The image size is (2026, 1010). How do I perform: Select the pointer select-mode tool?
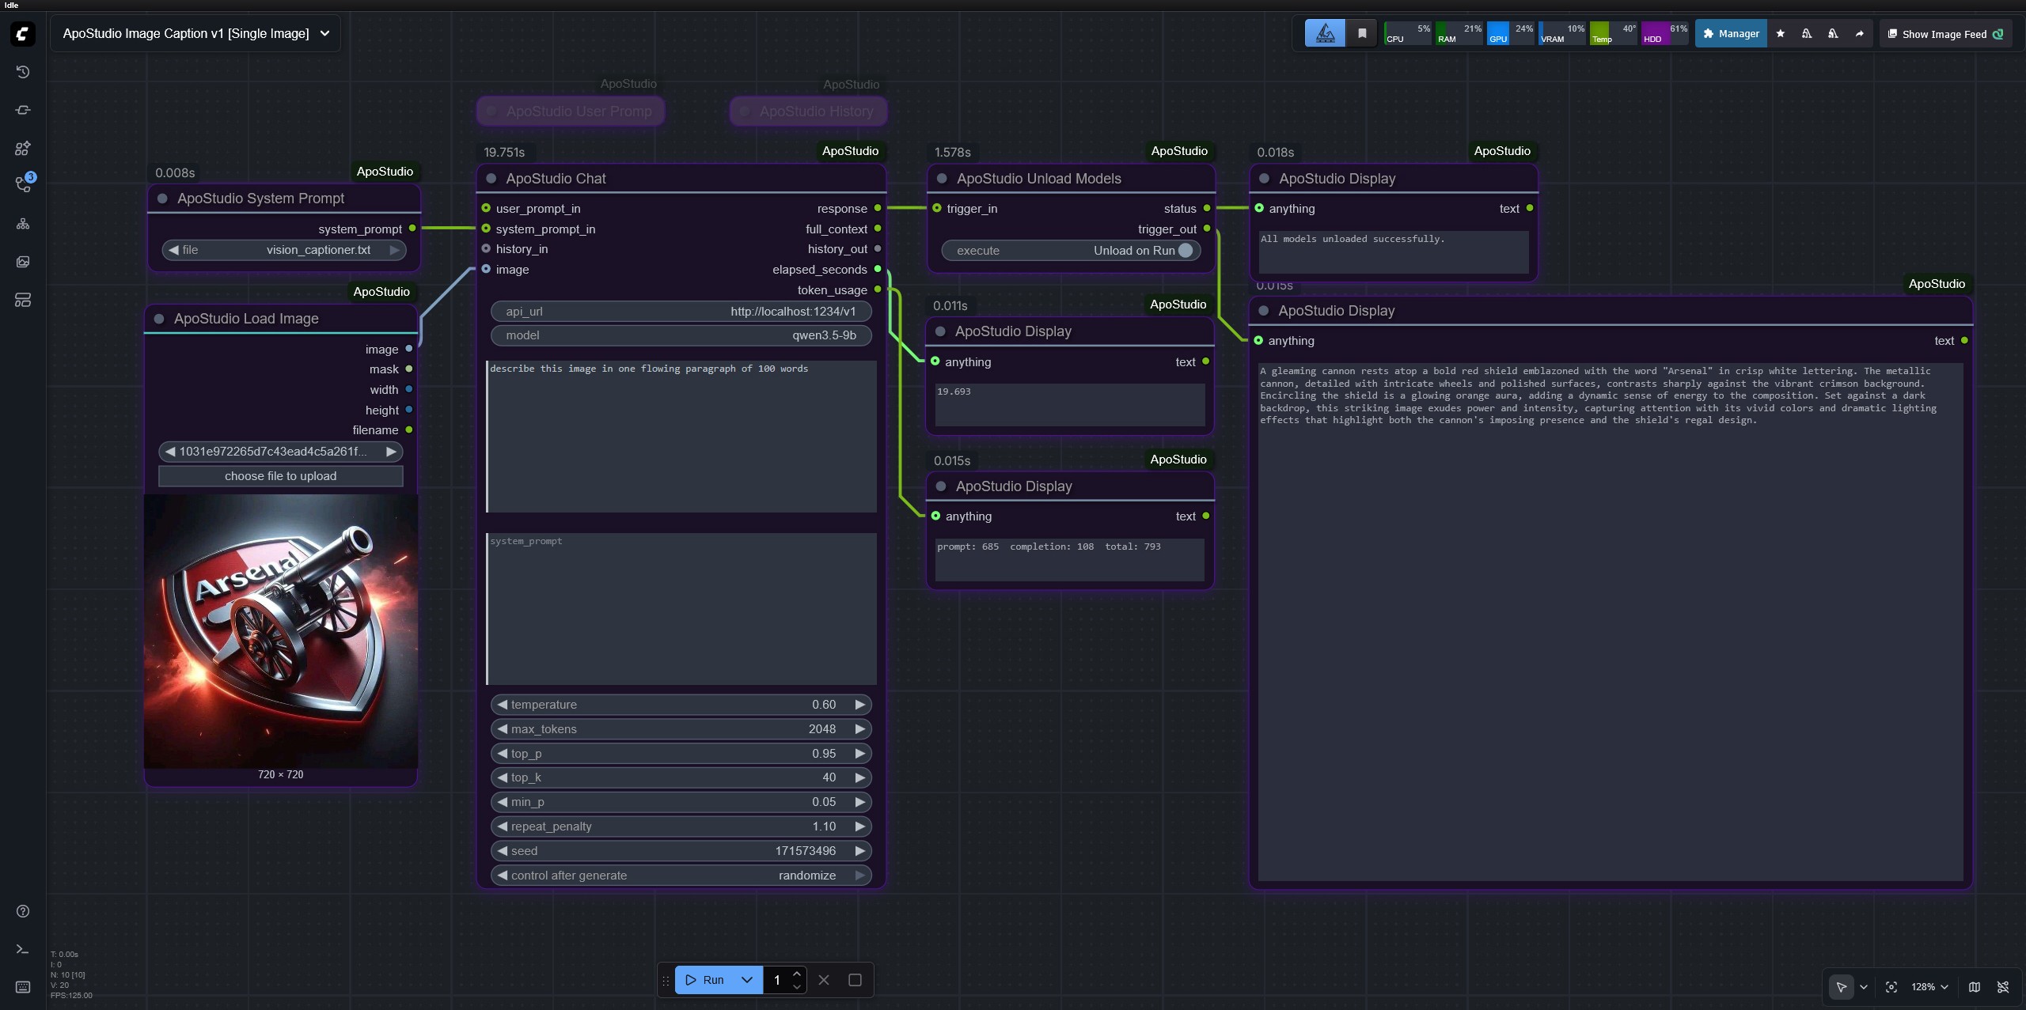(1841, 987)
